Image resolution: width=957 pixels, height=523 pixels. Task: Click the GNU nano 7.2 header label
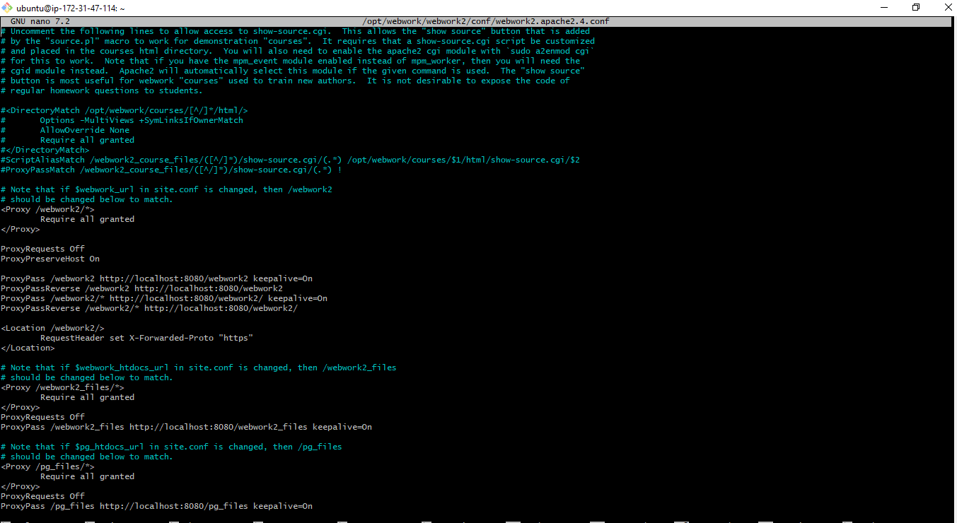(x=40, y=21)
